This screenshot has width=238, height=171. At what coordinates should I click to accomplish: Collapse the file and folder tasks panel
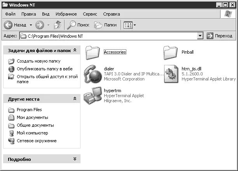point(75,50)
